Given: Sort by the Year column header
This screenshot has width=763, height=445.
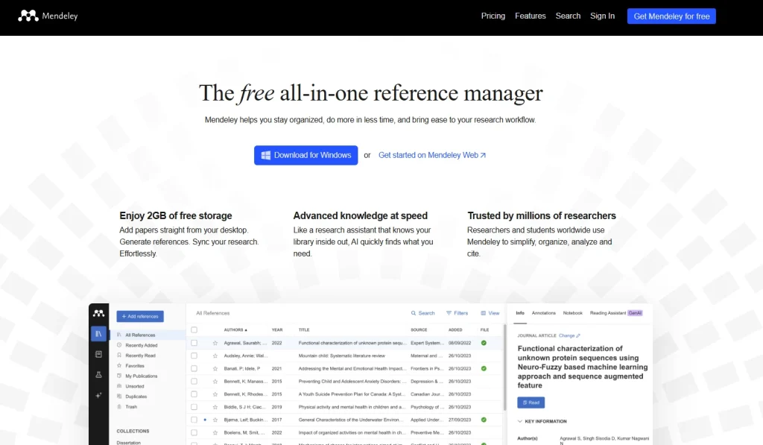Looking at the screenshot, I should pyautogui.click(x=277, y=329).
